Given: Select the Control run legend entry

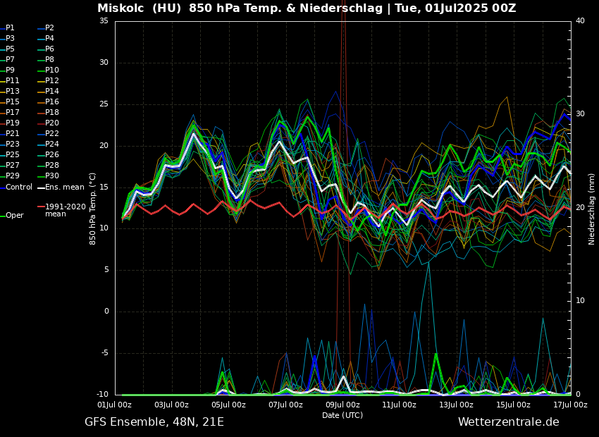Looking at the screenshot, I should pyautogui.click(x=19, y=187).
